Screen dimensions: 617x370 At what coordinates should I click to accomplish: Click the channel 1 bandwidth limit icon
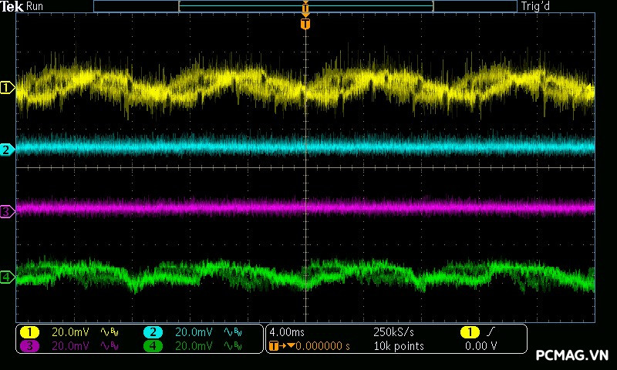pos(111,332)
